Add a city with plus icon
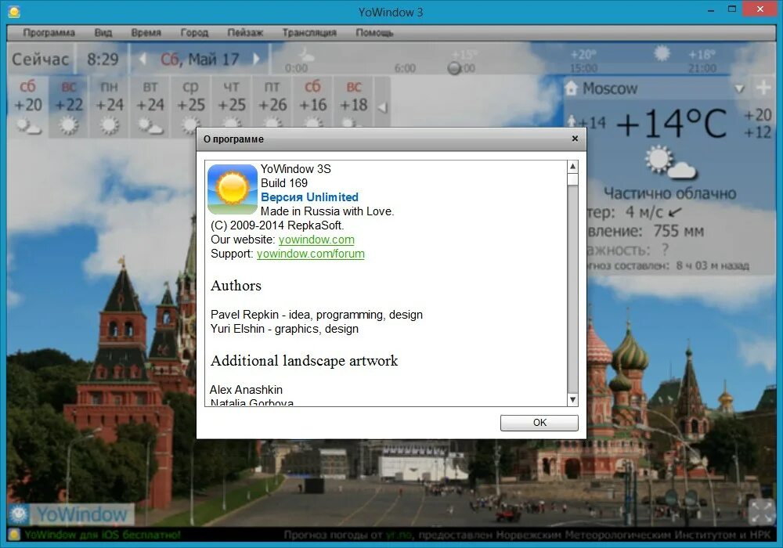Image resolution: width=783 pixels, height=548 pixels. click(x=763, y=88)
